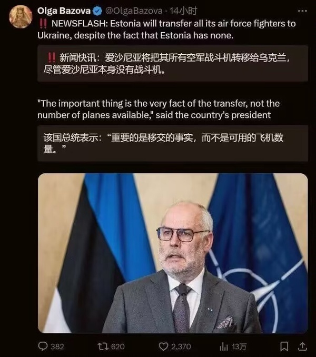Open the @OlgaBazova handle link
Screen dimensions: 316x357
(134, 11)
